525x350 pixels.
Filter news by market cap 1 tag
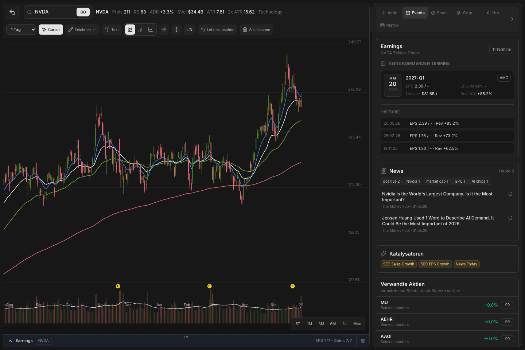coord(437,181)
